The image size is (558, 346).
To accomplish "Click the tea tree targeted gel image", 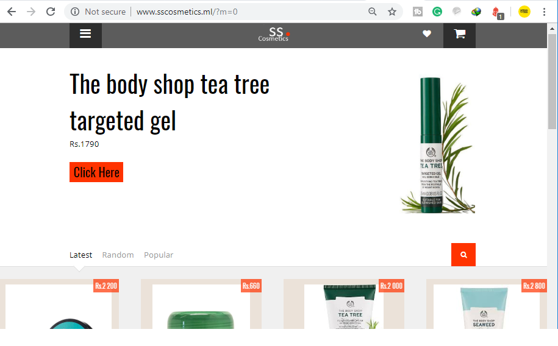I will click(438, 145).
